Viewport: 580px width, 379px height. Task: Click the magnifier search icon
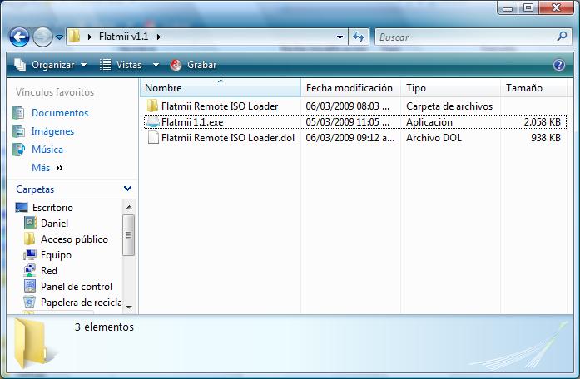(x=562, y=37)
